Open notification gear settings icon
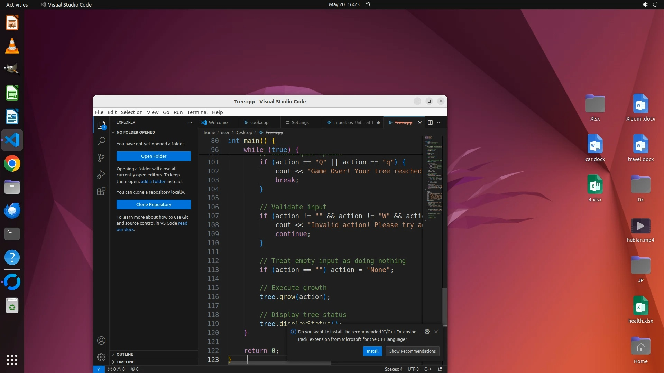Viewport: 664px width, 373px height. (427, 332)
